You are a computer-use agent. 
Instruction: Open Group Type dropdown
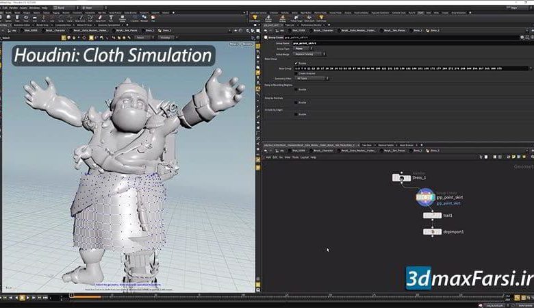pos(303,49)
